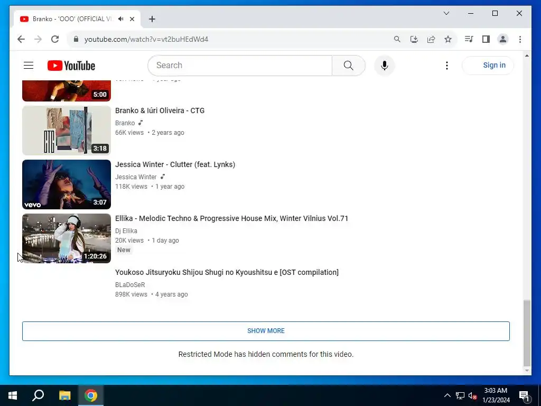The width and height of the screenshot is (541, 406).
Task: Open Windows taskbar search
Action: coord(38,395)
